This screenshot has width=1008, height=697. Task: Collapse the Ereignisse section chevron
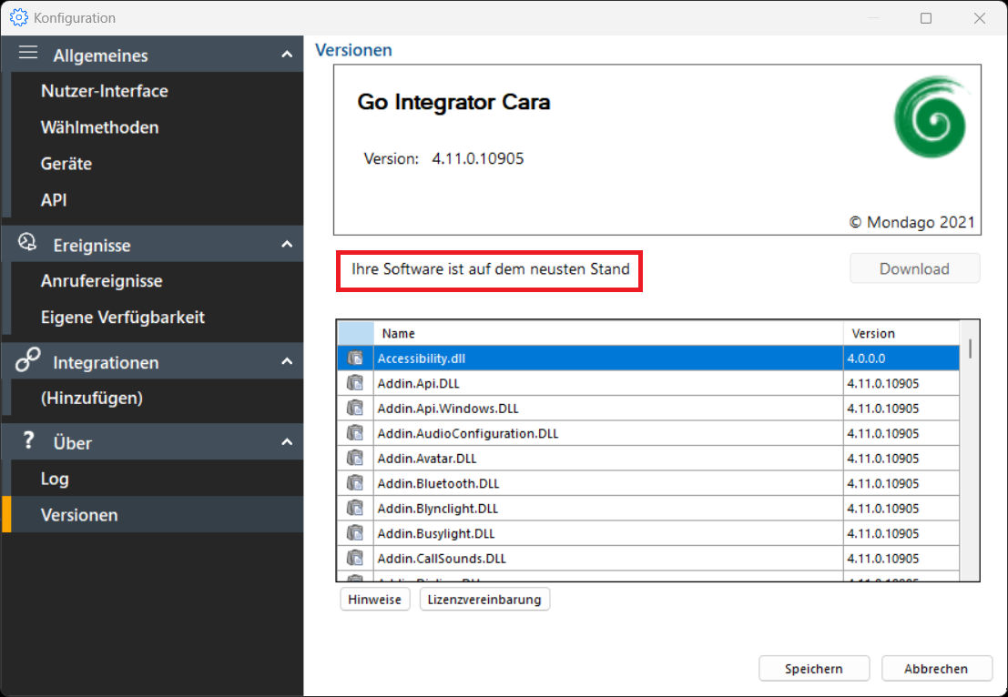coord(287,244)
